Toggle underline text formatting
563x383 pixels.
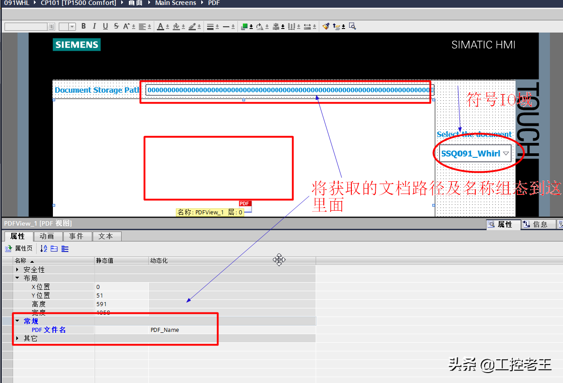tap(105, 26)
